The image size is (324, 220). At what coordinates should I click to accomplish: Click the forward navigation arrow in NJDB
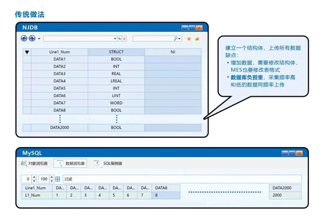(32, 38)
